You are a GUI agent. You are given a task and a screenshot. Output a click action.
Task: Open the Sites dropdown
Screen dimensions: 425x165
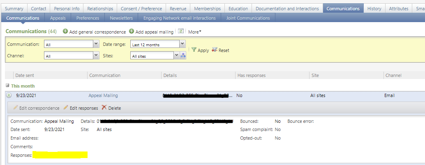click(x=177, y=56)
